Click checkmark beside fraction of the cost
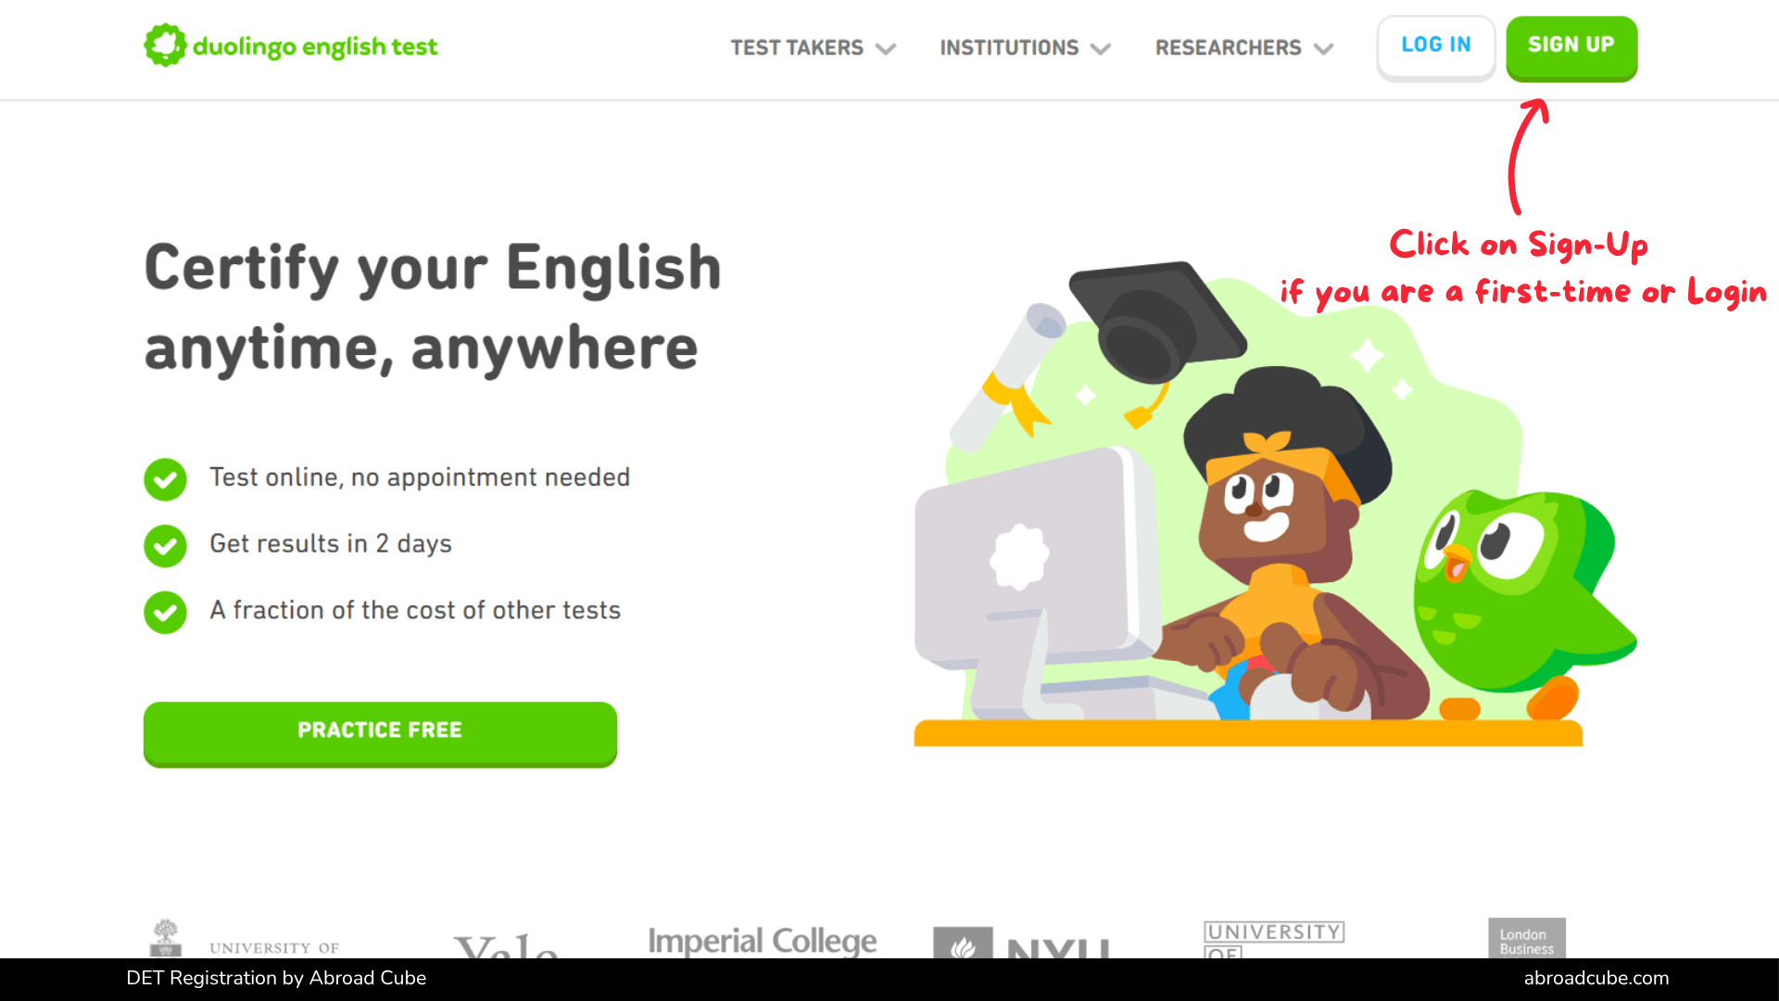The width and height of the screenshot is (1779, 1001). 165,613
